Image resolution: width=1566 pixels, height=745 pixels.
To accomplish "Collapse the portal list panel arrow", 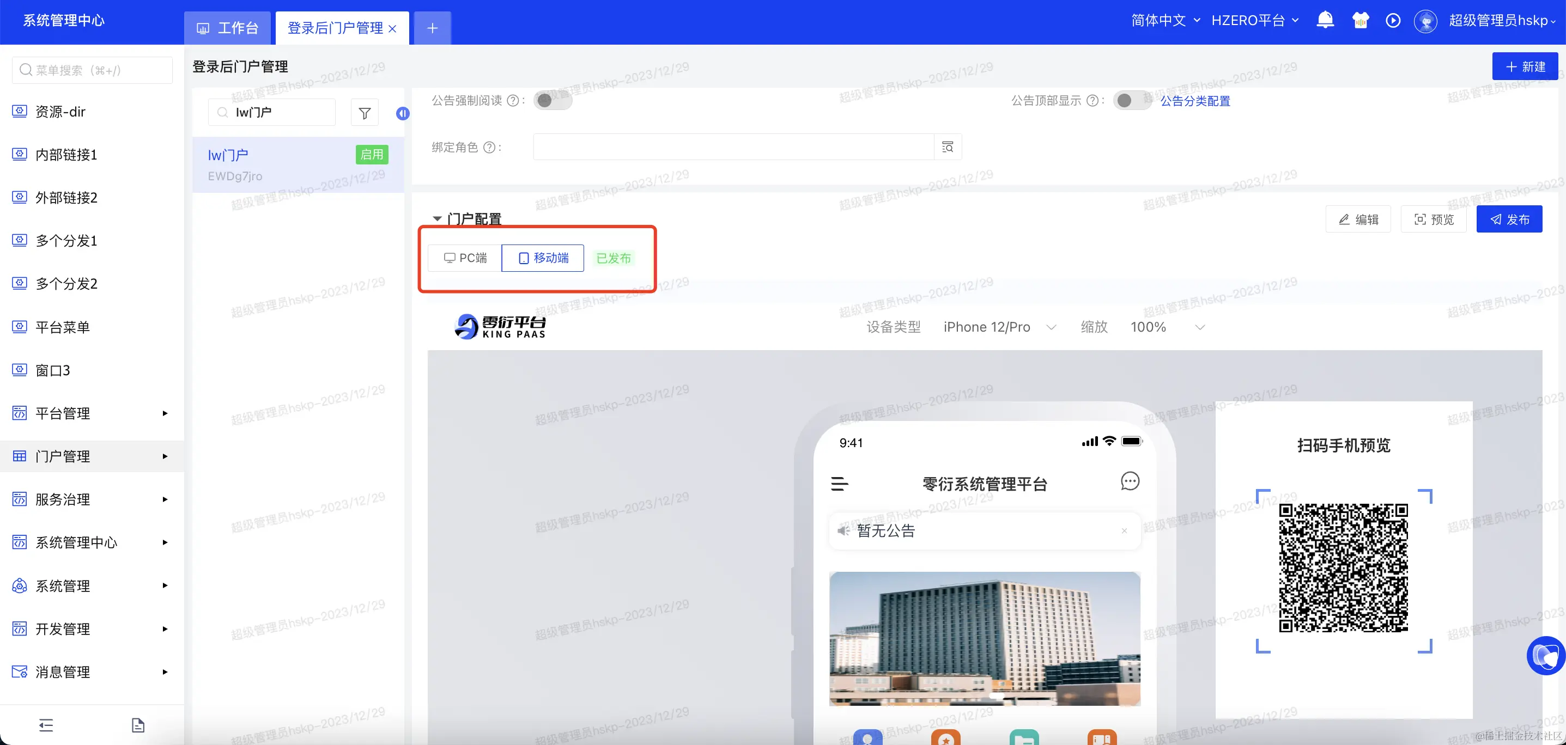I will click(403, 114).
